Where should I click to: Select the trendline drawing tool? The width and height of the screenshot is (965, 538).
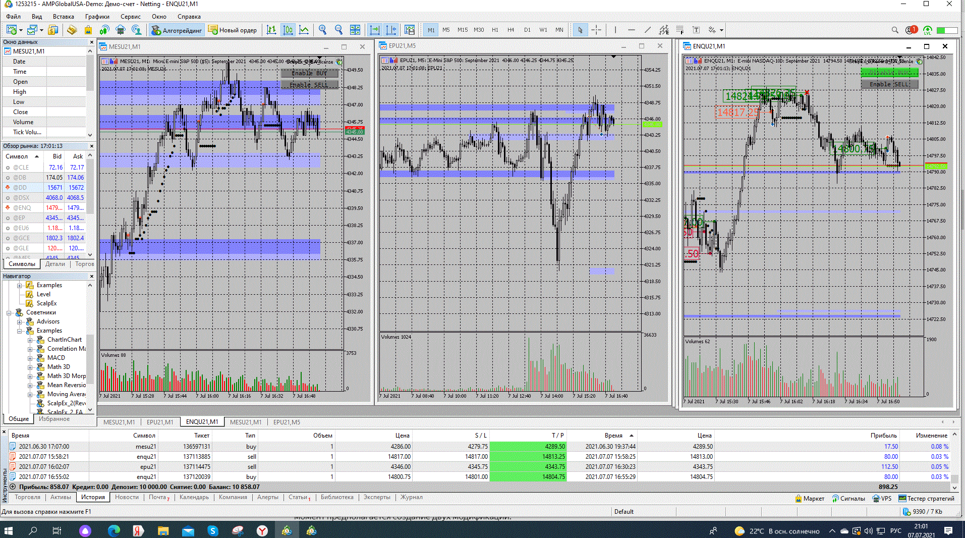click(648, 30)
